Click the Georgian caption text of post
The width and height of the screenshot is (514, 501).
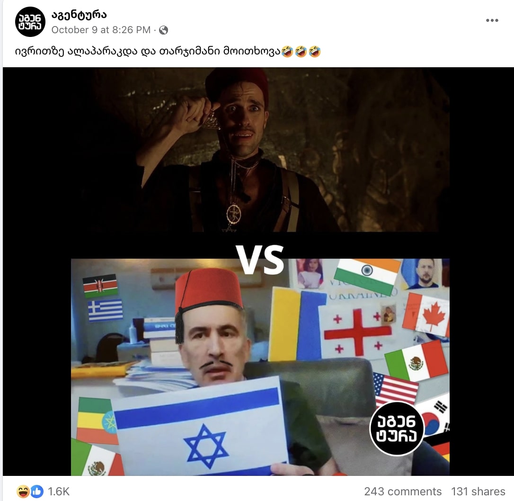coord(168,52)
